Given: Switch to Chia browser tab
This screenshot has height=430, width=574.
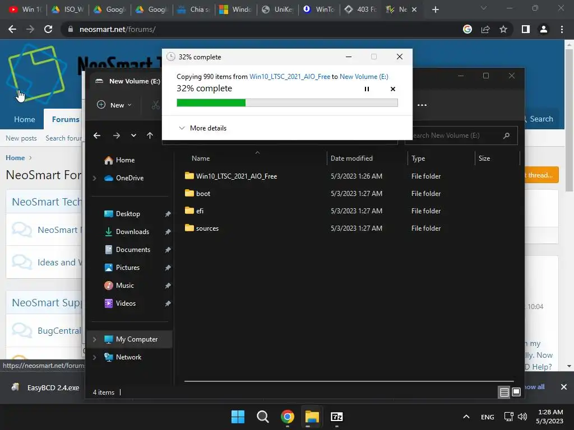Looking at the screenshot, I should click(193, 10).
